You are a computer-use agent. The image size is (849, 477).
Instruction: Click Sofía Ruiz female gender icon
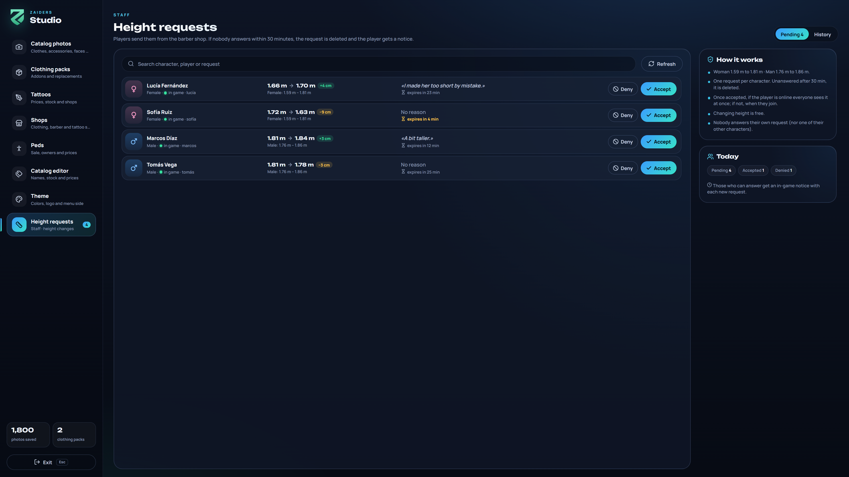coord(134,115)
